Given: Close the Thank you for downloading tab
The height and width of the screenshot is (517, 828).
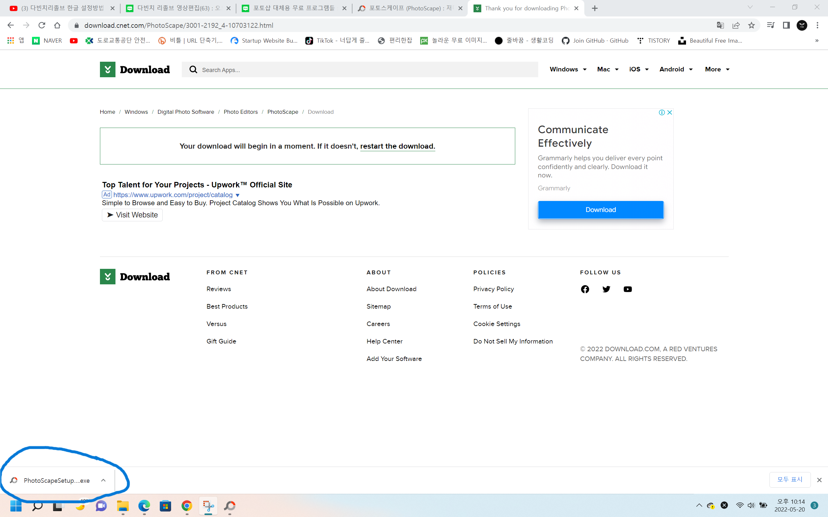Looking at the screenshot, I should coord(576,8).
